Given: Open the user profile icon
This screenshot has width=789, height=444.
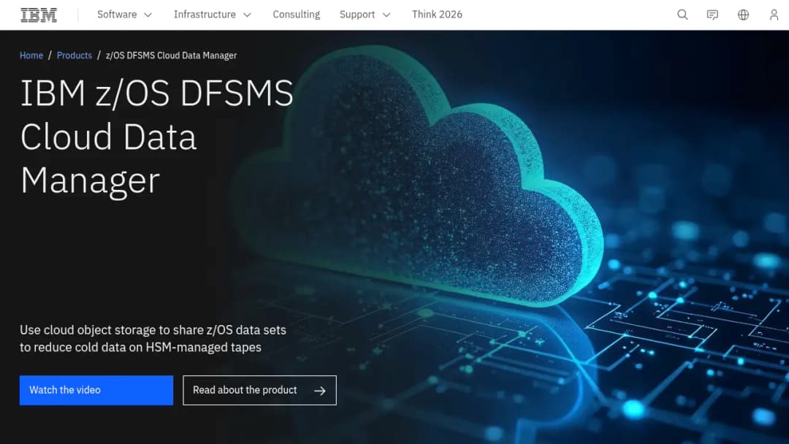Looking at the screenshot, I should tap(774, 15).
